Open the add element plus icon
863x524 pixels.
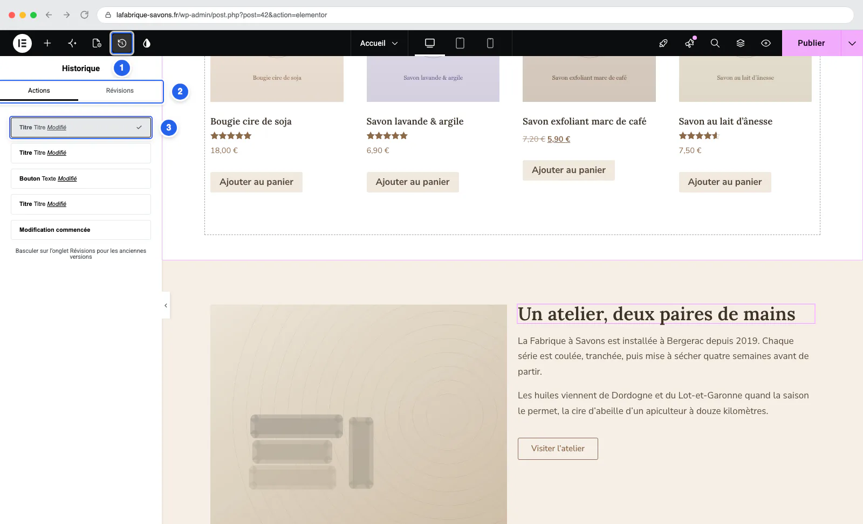[x=47, y=43]
